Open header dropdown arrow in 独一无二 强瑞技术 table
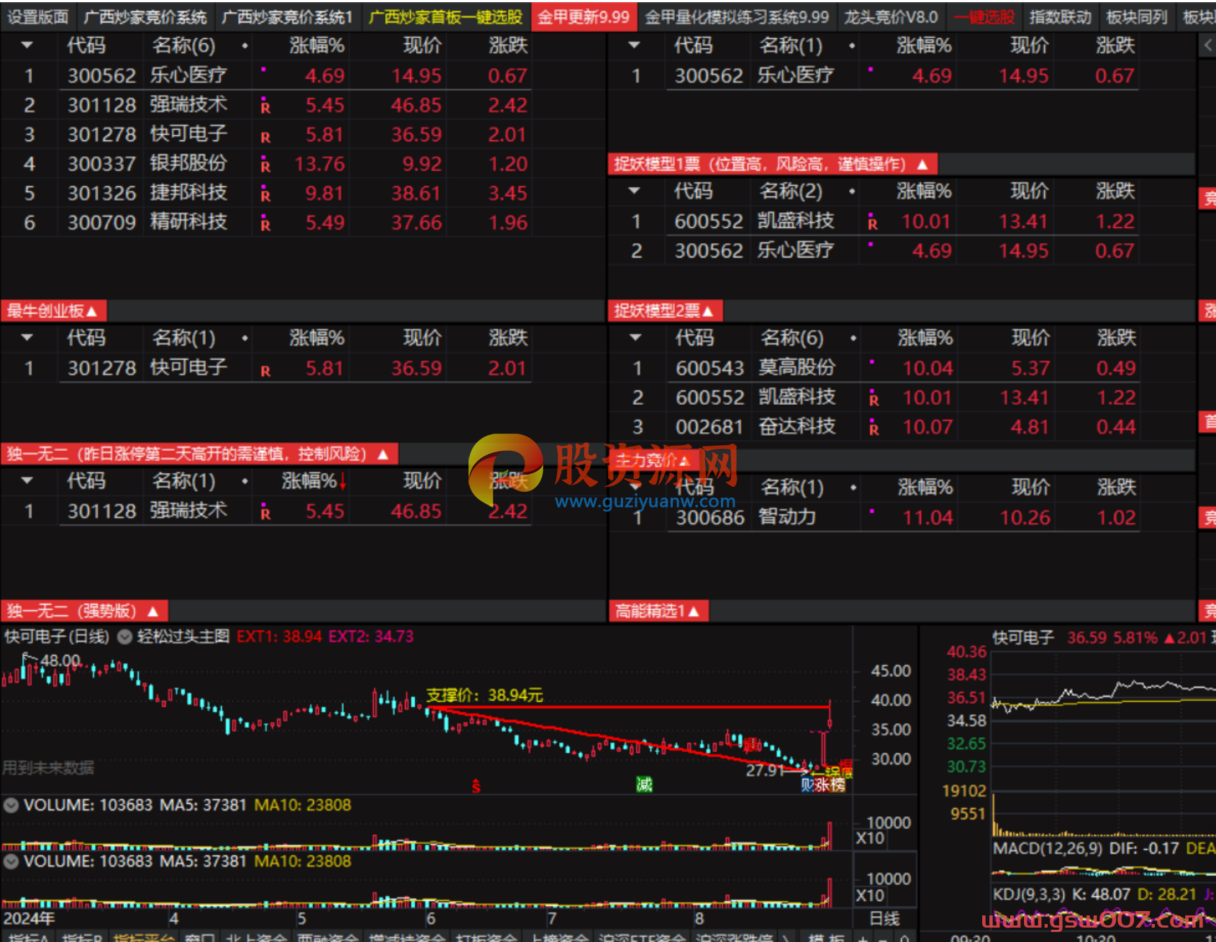The height and width of the screenshot is (942, 1216). pos(27,480)
